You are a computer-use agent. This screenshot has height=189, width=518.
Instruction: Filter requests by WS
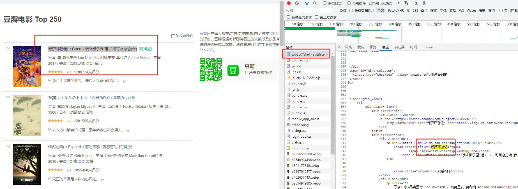461,11
